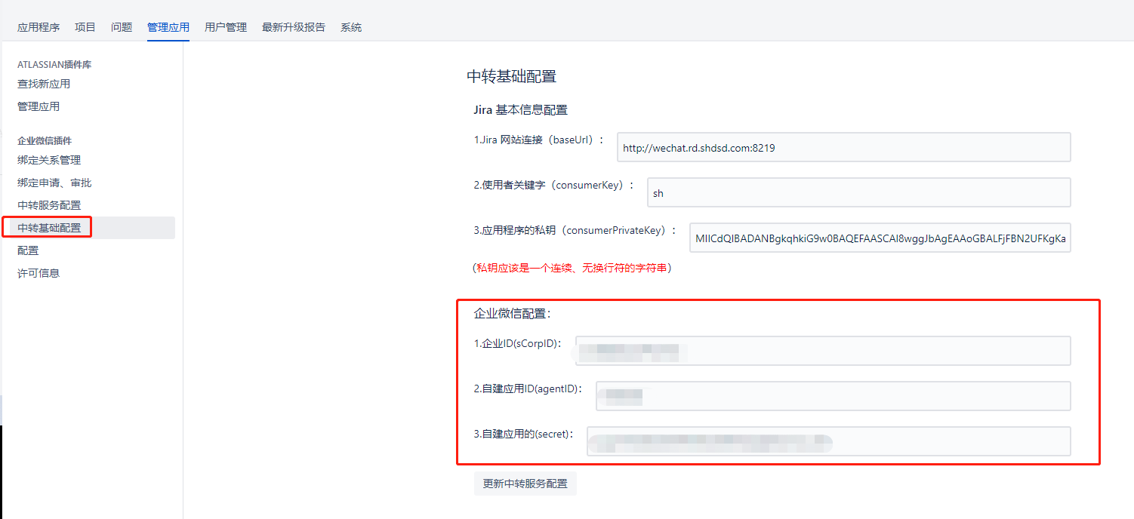
Task: Open the 最新升级报告 tab
Action: (294, 27)
